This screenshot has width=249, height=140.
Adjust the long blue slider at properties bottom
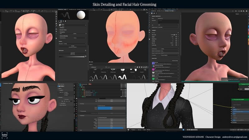pyautogui.click(x=111, y=128)
